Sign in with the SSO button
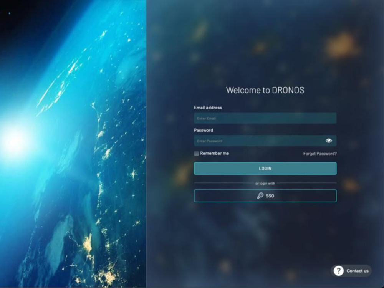Viewport: 384px width, 288px height. (x=265, y=196)
